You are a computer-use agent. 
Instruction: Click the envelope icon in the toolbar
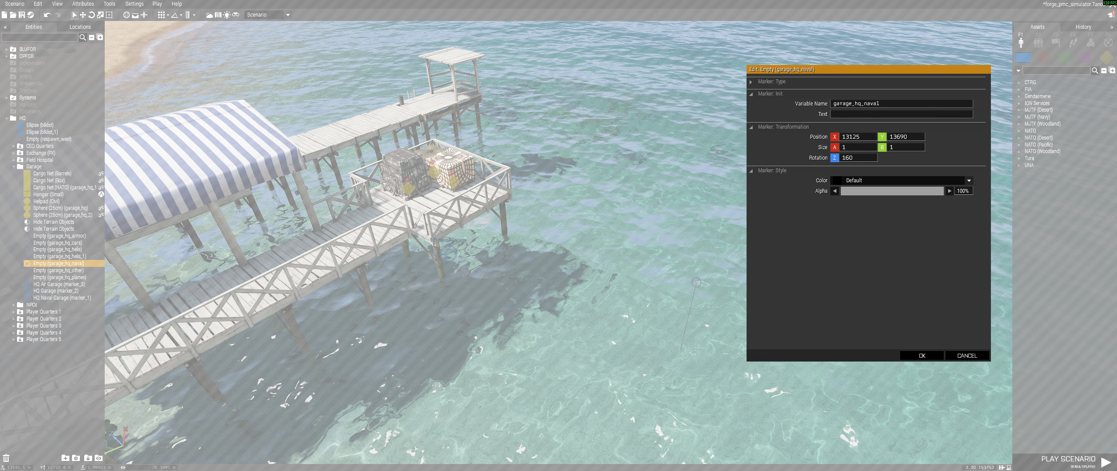coord(135,15)
